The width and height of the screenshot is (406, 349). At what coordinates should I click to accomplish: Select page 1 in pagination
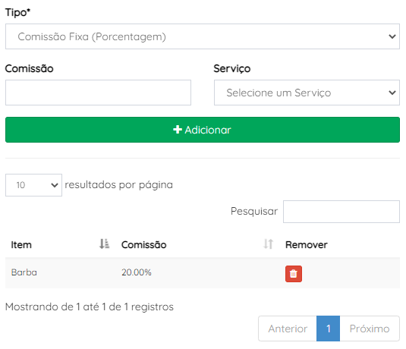pyautogui.click(x=328, y=329)
